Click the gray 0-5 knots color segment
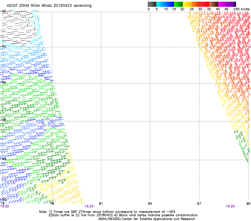The image size is (251, 221). click(152, 4)
